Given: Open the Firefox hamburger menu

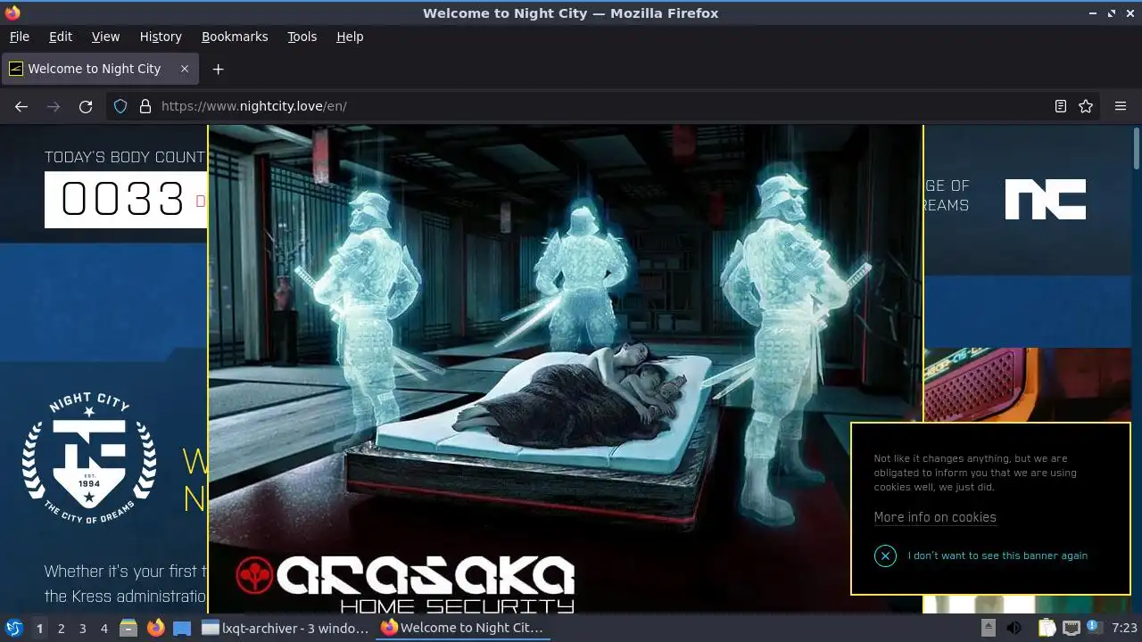Looking at the screenshot, I should point(1121,106).
